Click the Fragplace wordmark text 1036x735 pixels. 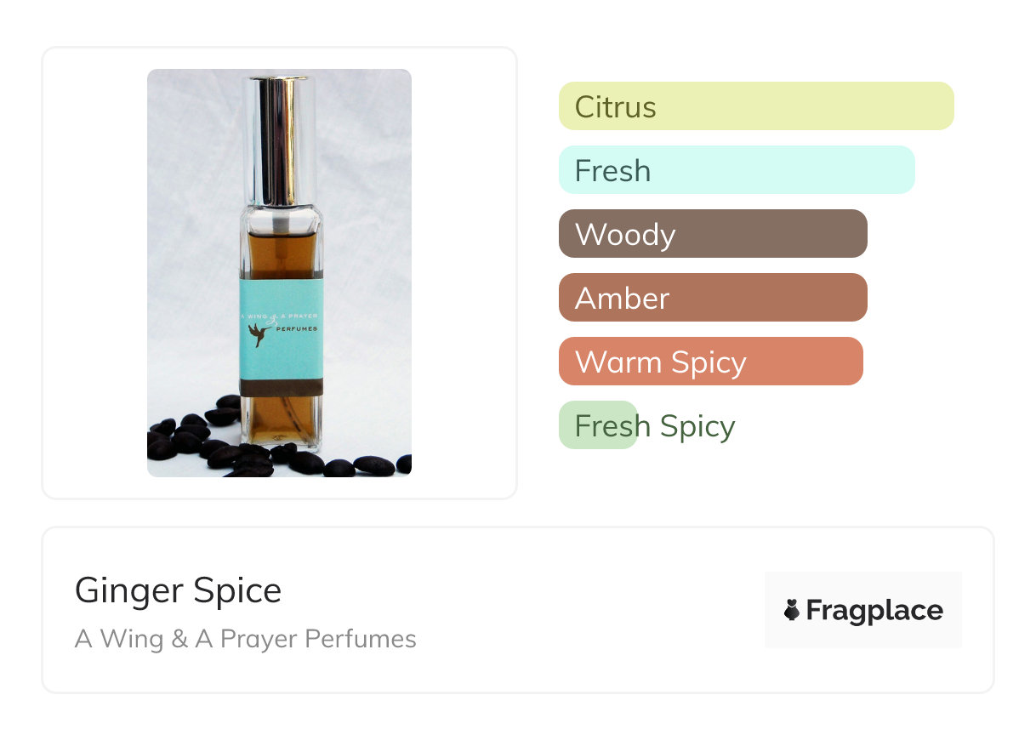point(874,610)
